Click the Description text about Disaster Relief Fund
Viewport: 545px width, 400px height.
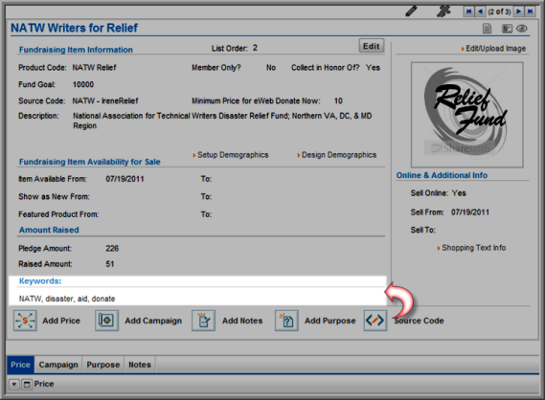click(222, 121)
